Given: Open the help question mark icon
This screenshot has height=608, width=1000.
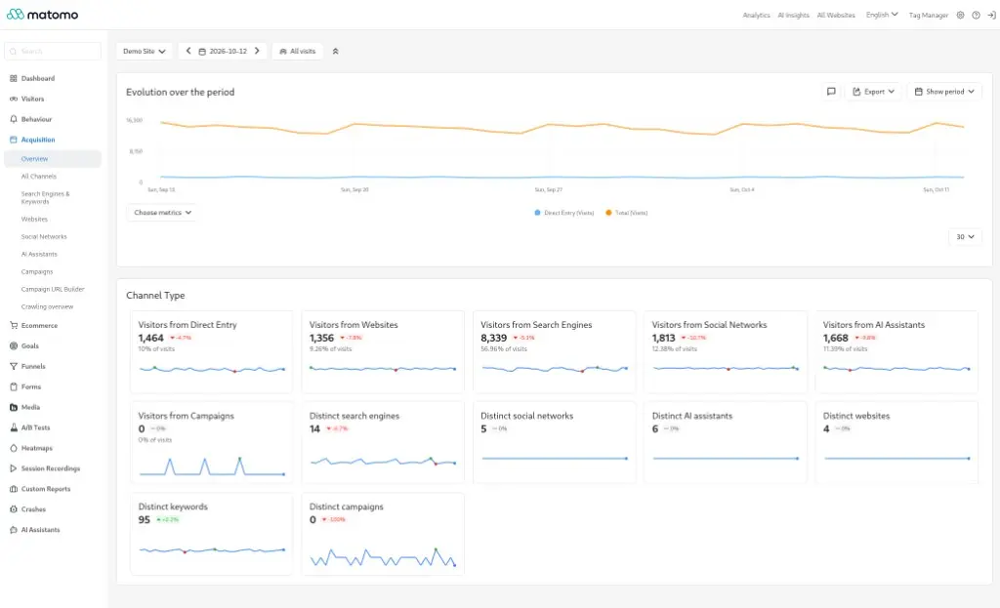Looking at the screenshot, I should coord(976,15).
